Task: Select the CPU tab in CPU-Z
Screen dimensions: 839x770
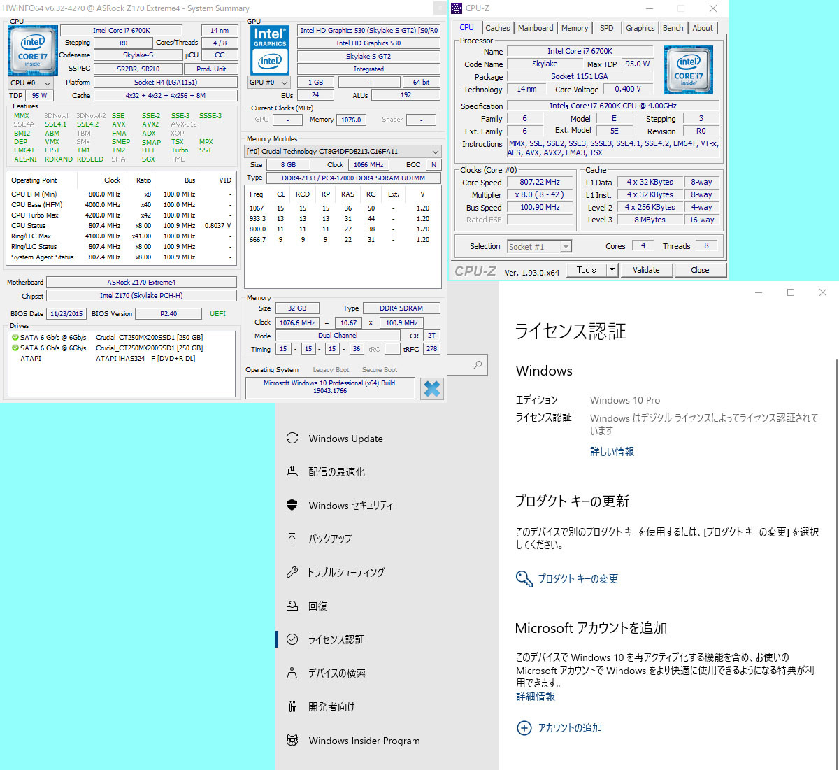Action: point(466,27)
